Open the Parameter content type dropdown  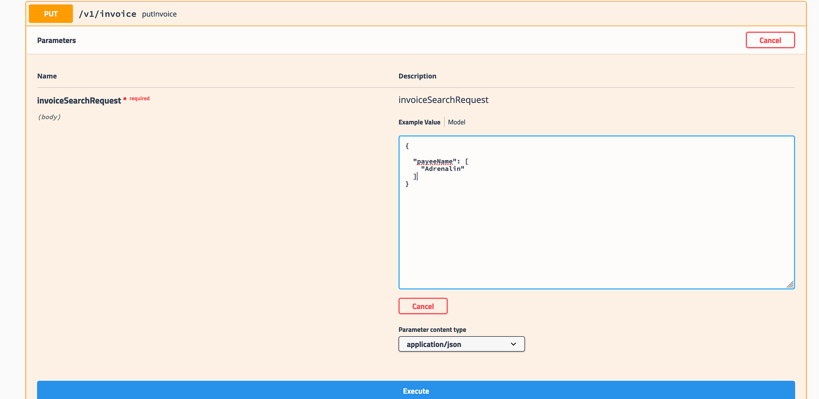tap(513, 344)
